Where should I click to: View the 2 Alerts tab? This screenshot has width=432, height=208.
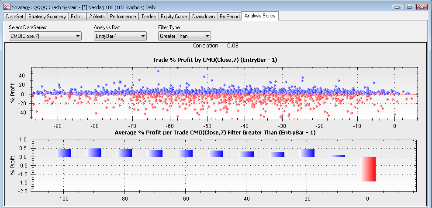click(97, 17)
